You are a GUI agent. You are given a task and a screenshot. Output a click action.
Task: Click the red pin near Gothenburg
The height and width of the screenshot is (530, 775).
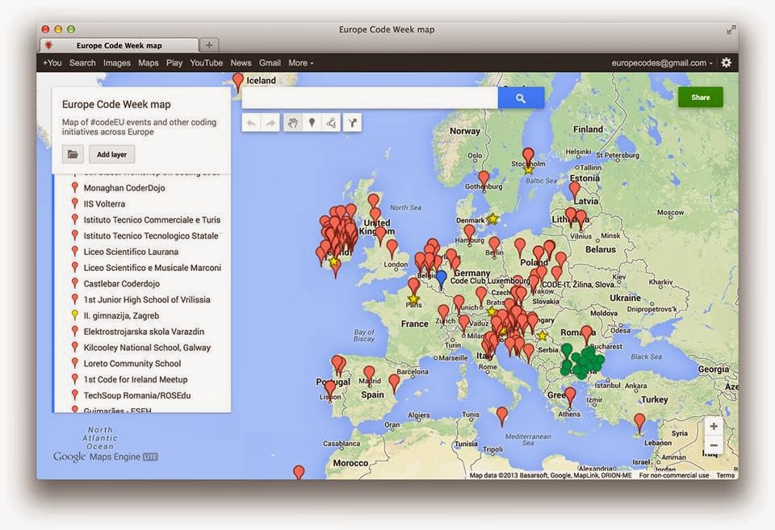pyautogui.click(x=484, y=180)
